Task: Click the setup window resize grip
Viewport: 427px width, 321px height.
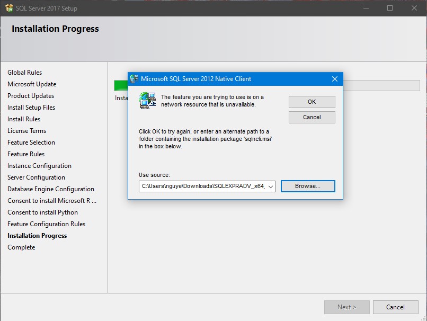Action: point(423,318)
